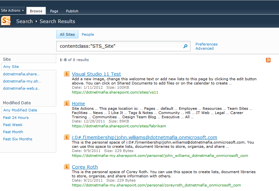Click the search magnifier icon
The image size is (279, 191).
click(x=185, y=46)
